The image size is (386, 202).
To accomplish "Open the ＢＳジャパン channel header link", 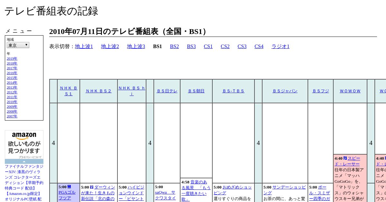I will point(285,91).
